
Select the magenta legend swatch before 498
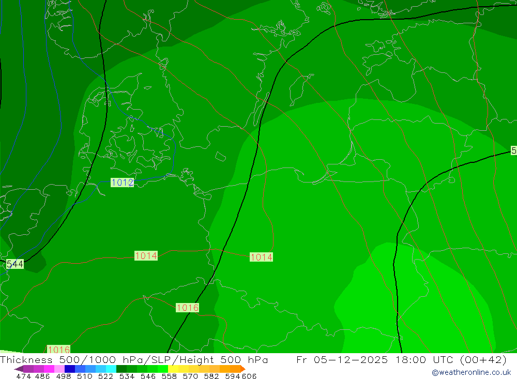pos(48,369)
